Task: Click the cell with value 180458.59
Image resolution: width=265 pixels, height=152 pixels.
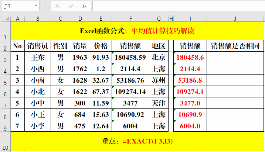Action: click(x=130, y=57)
